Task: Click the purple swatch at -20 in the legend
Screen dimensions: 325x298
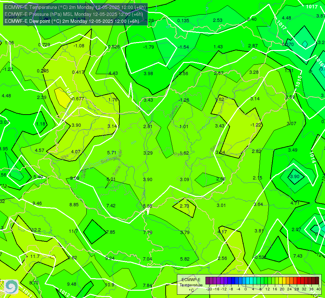Action: coord(207,281)
